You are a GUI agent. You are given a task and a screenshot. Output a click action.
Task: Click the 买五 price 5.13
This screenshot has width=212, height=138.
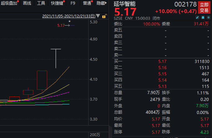162,86
